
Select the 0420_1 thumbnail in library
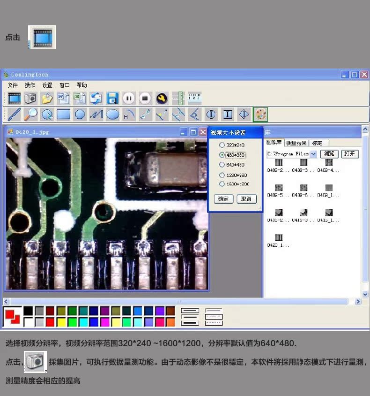click(x=279, y=238)
